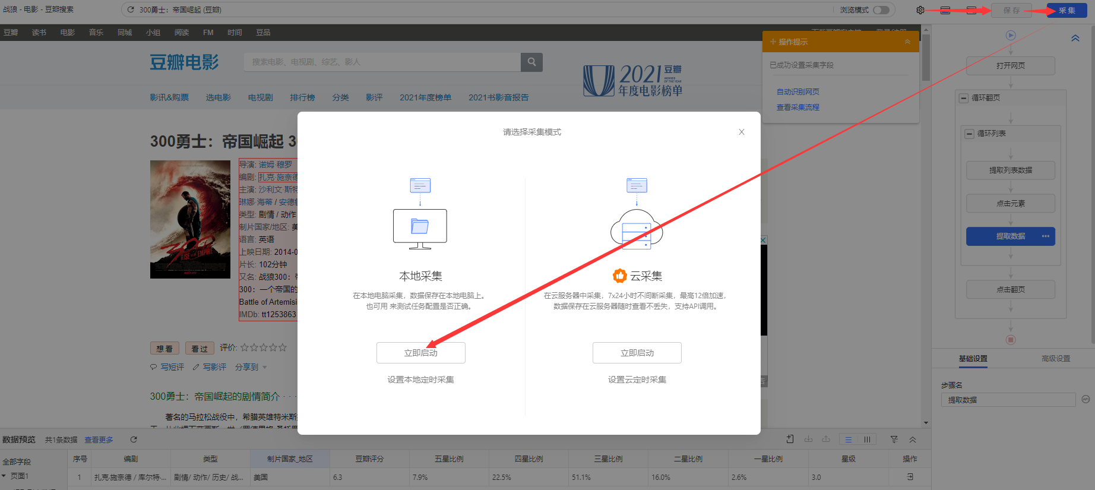Click the filter icon in data preview toolbar
Viewport: 1095px width, 490px height.
pos(894,440)
